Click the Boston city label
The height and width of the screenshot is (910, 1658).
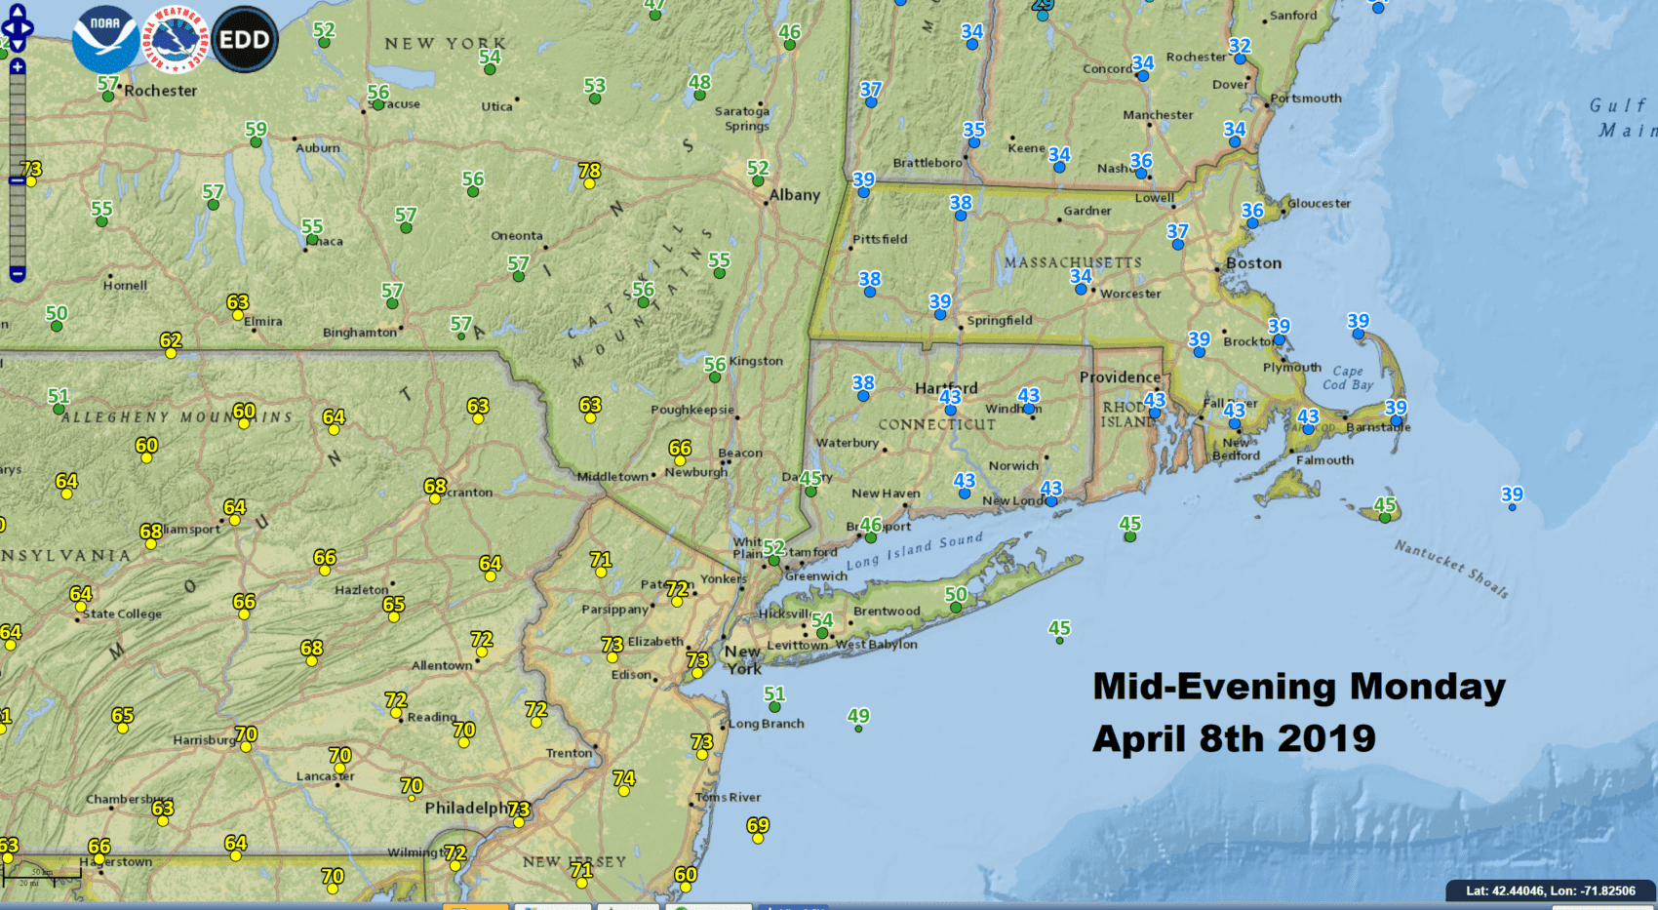pyautogui.click(x=1254, y=263)
